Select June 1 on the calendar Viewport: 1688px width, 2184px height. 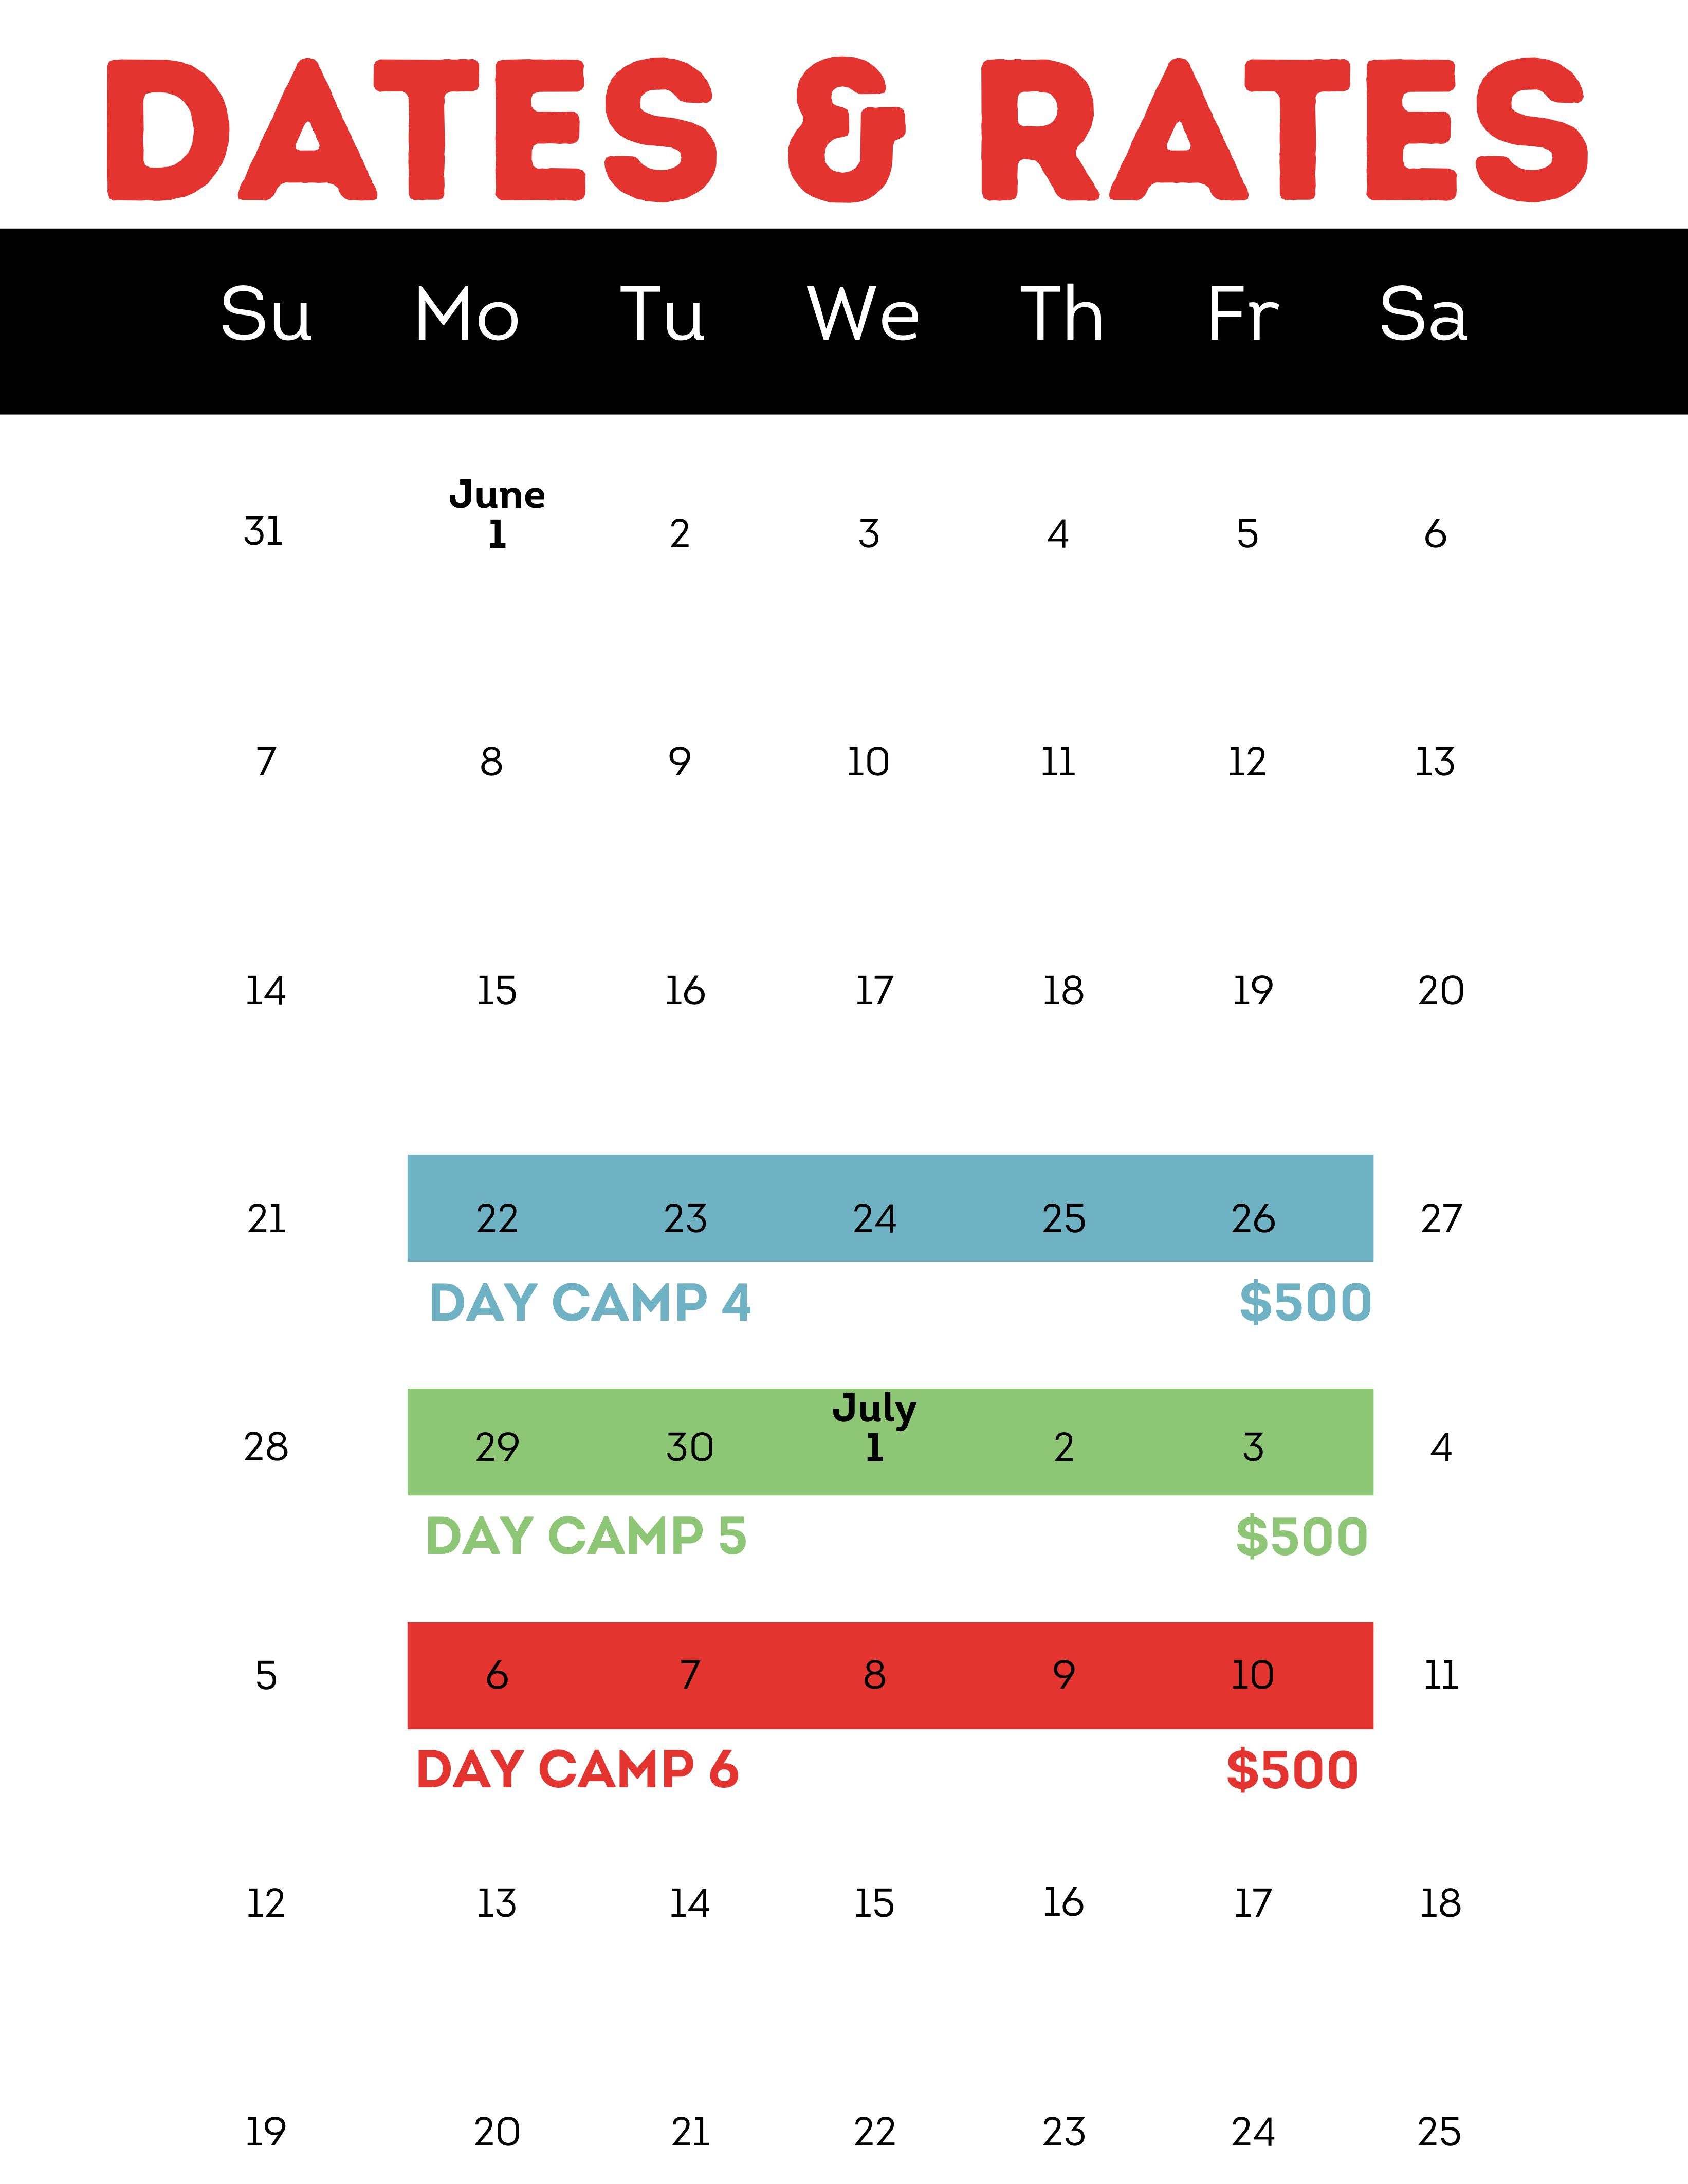coord(497,514)
